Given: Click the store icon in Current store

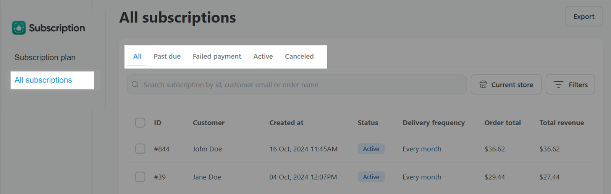Looking at the screenshot, I should coord(483,84).
